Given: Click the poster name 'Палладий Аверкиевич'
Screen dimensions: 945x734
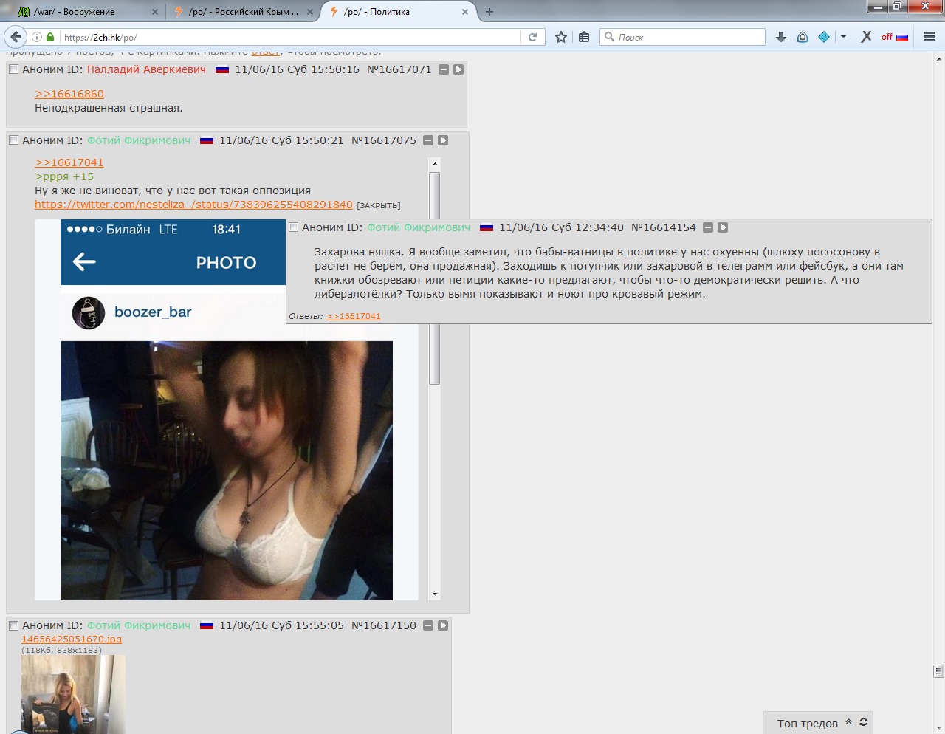Looking at the screenshot, I should (x=146, y=69).
